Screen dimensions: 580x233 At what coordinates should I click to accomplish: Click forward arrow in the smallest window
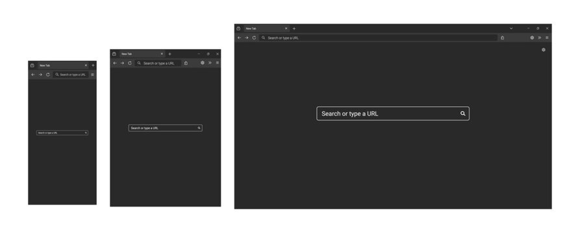click(40, 74)
